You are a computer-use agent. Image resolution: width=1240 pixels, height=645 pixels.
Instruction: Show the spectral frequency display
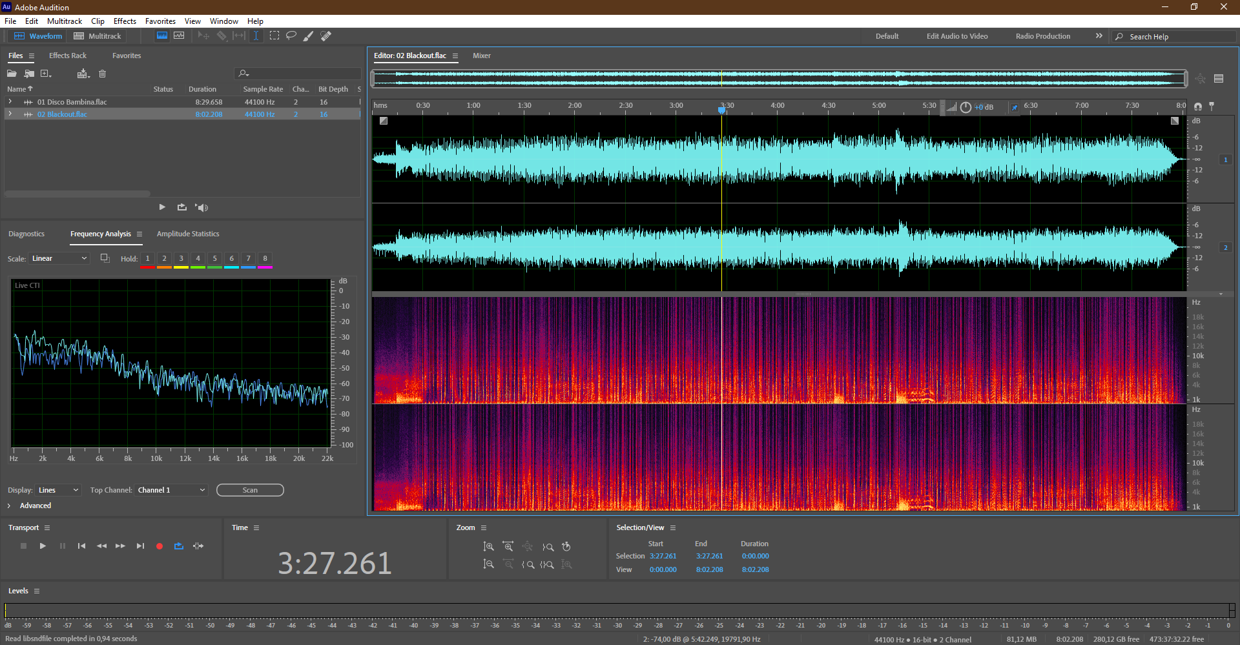162,36
